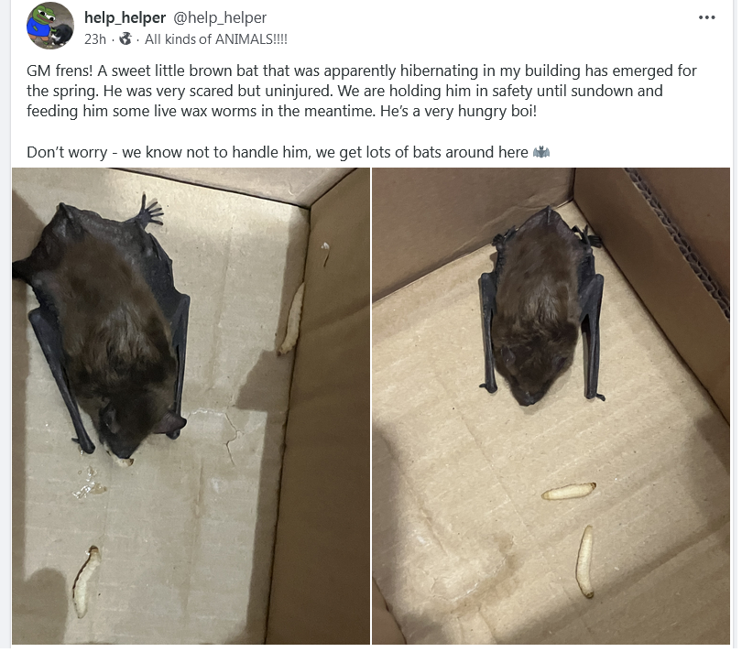The image size is (742, 652).
Task: Click the 'GM frens!' post text paragraph
Action: coord(362,91)
